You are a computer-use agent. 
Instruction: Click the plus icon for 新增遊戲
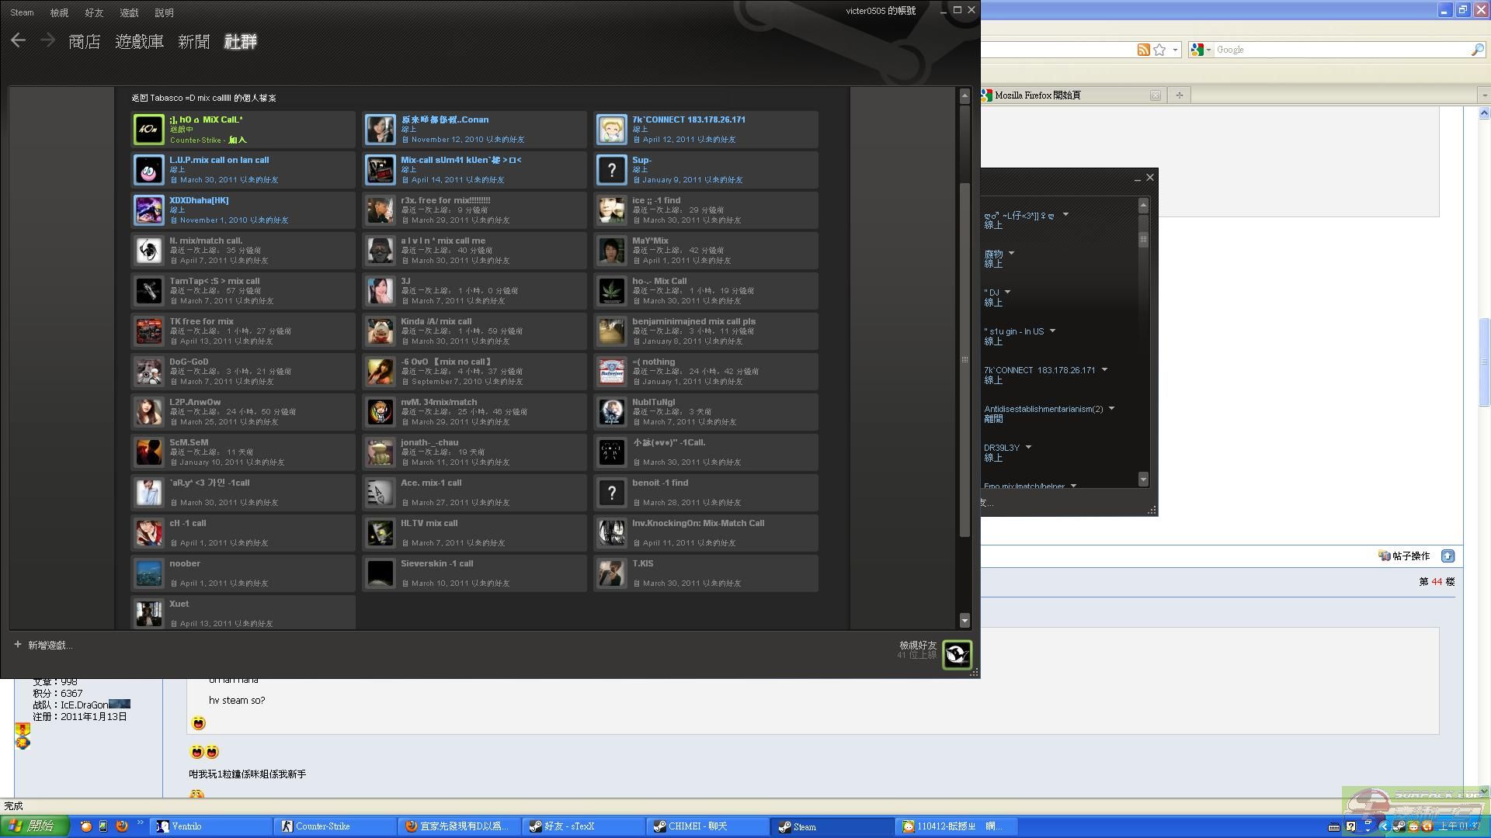pos(18,645)
